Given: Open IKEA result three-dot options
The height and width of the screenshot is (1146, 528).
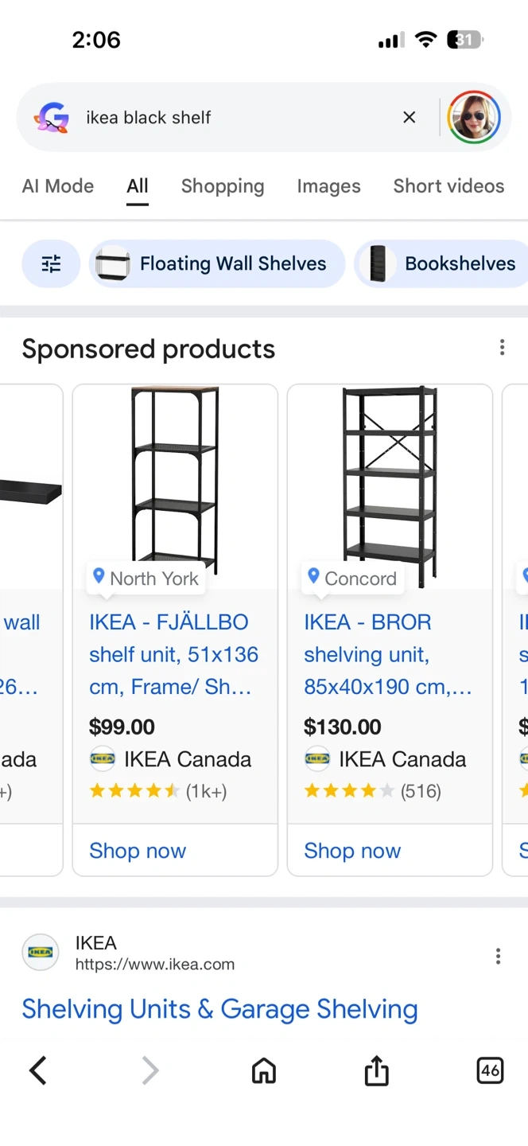Looking at the screenshot, I should 498,956.
